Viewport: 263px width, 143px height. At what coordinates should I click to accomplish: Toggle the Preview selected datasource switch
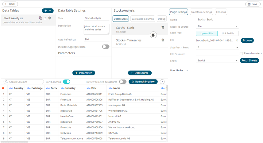coord(122,82)
